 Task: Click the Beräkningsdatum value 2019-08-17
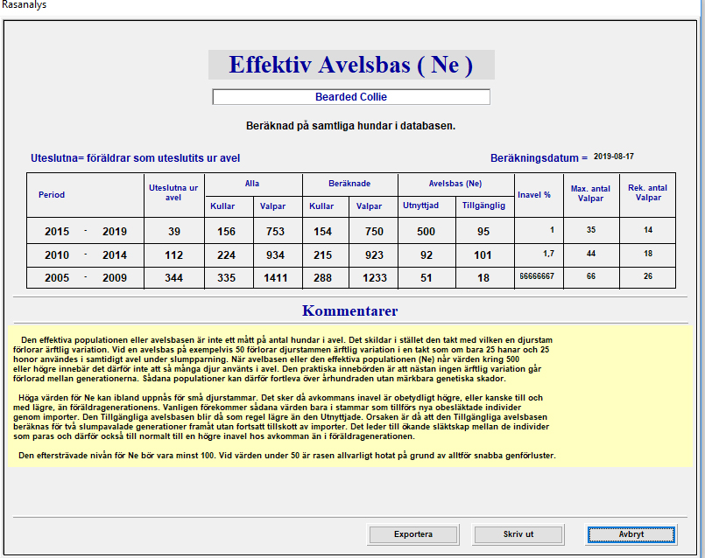click(614, 157)
